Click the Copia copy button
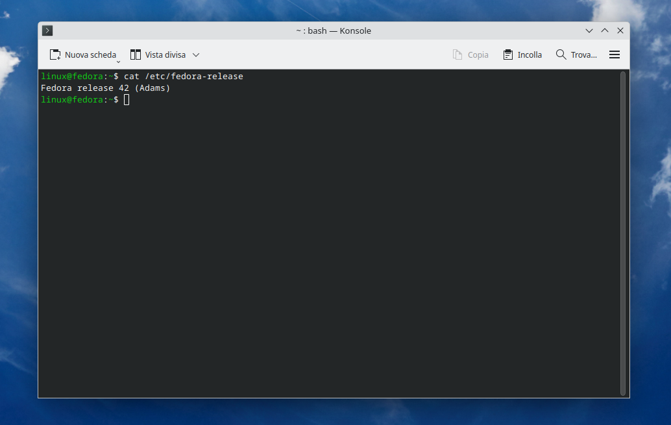 click(x=470, y=55)
